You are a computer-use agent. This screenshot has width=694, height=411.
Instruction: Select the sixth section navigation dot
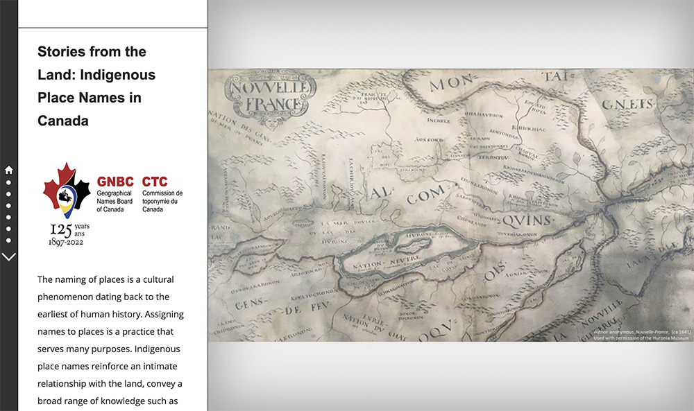pos(9,241)
